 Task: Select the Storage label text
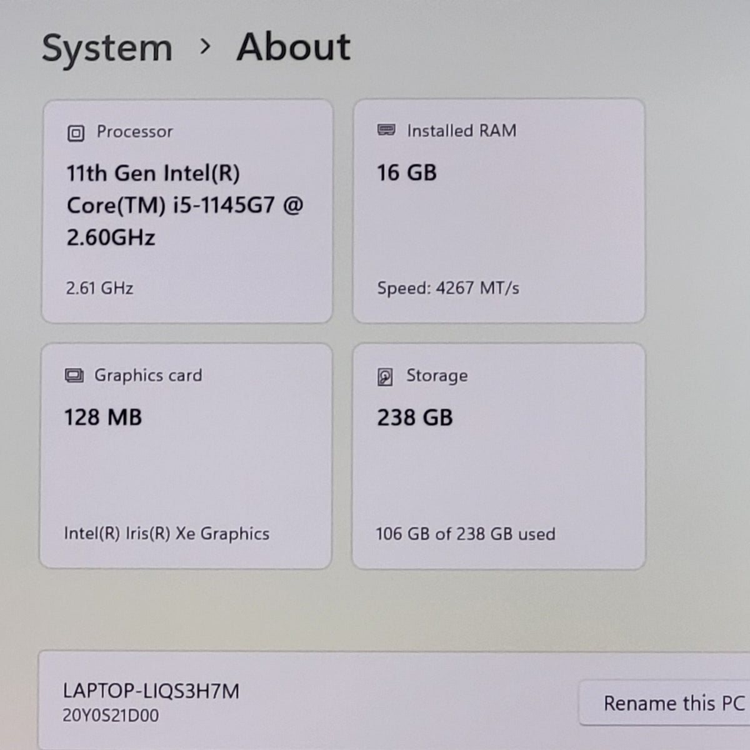pos(437,376)
